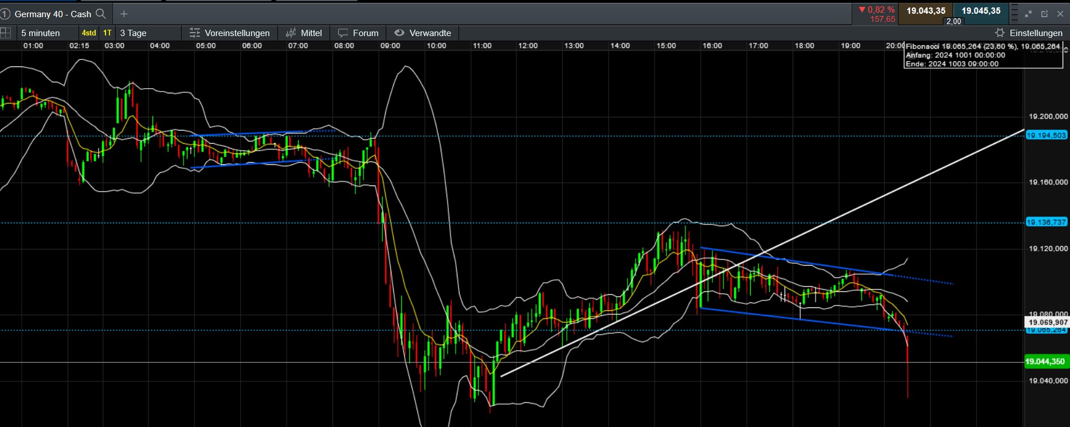Open the Forum menu item
Image resolution: width=1070 pixels, height=427 pixels.
tap(358, 33)
